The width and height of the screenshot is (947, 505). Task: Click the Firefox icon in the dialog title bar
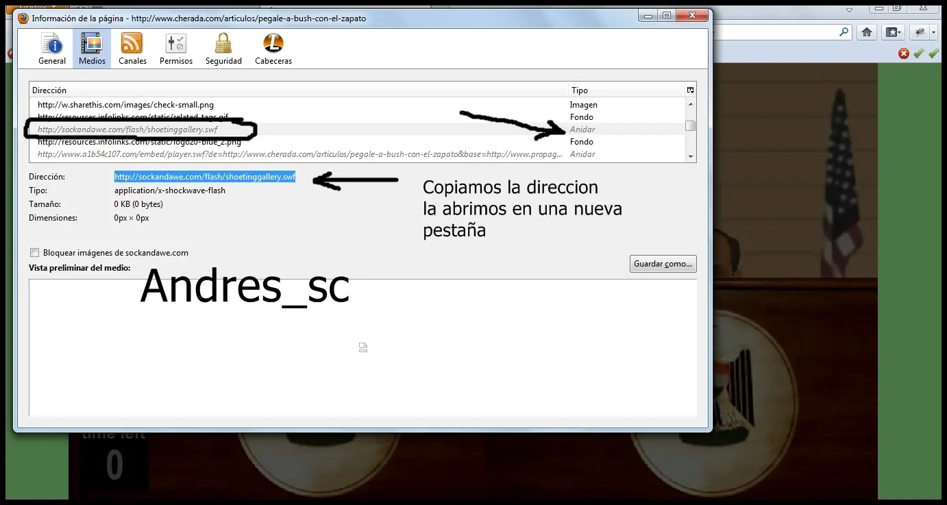point(23,19)
